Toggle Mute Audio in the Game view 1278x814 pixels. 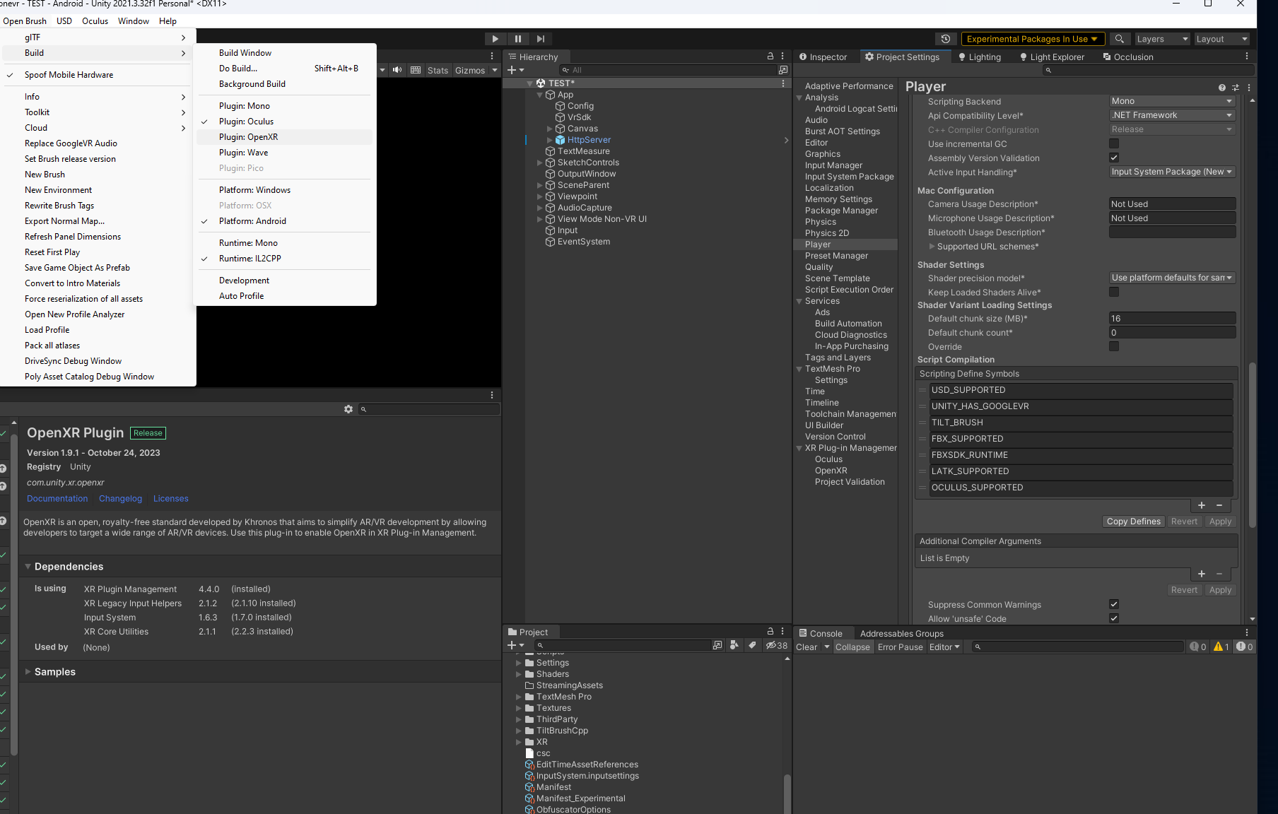pyautogui.click(x=397, y=69)
